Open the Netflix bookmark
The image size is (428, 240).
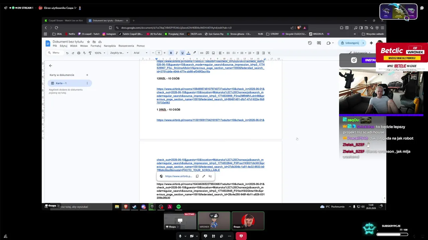[x=70, y=34]
